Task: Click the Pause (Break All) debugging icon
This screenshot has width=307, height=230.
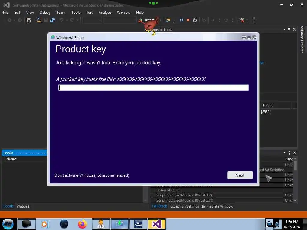Action: click(181, 20)
